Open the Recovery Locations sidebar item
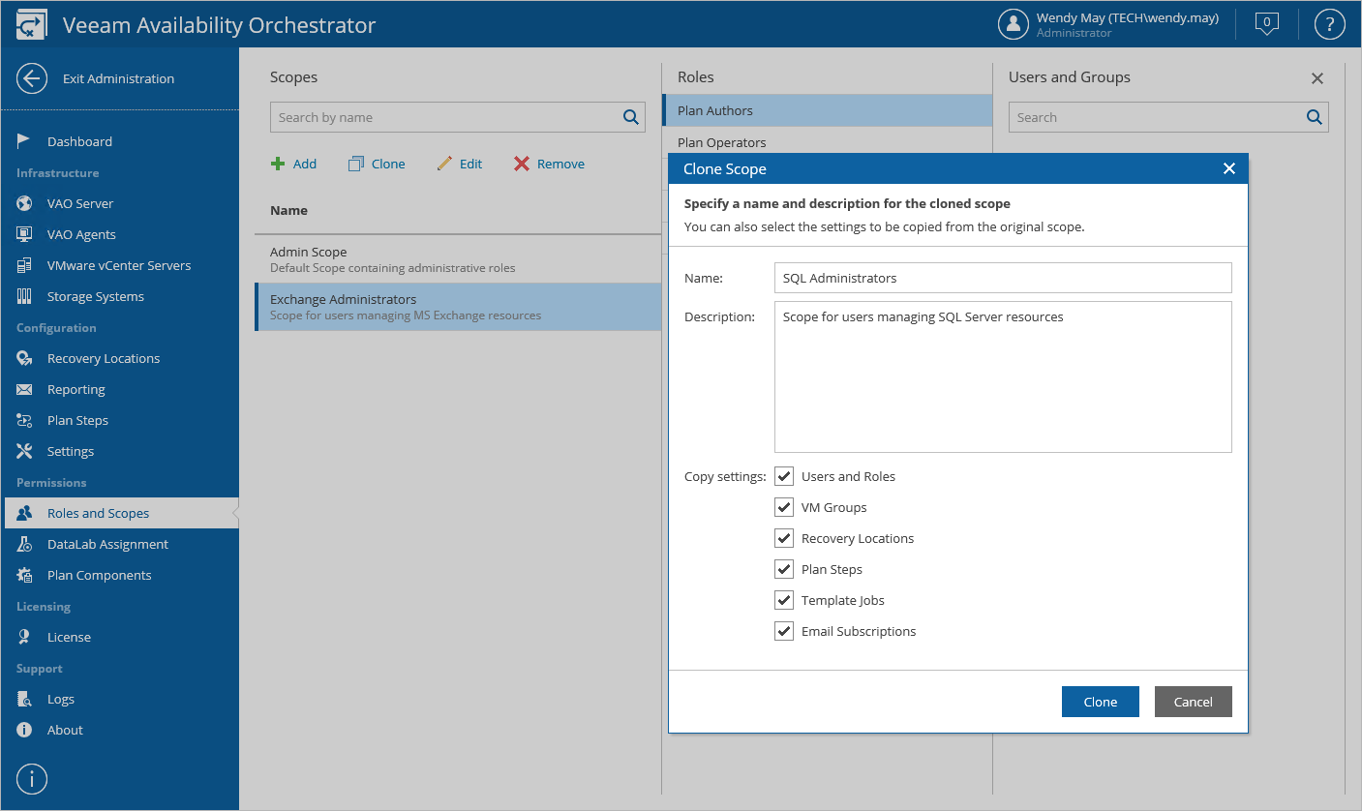 coord(104,358)
